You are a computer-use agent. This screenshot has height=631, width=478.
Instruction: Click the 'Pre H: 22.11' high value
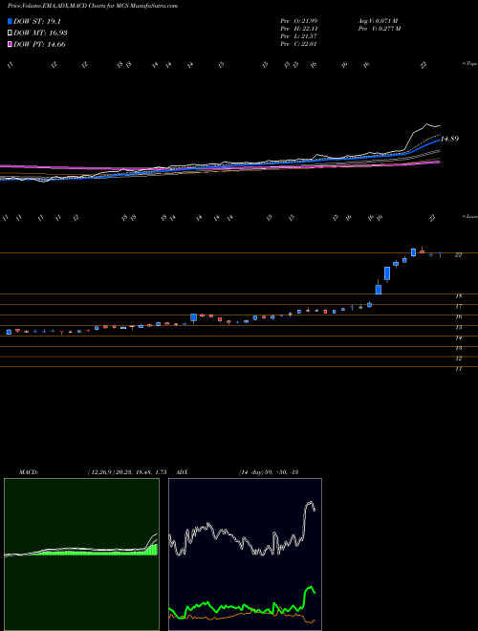click(x=299, y=29)
